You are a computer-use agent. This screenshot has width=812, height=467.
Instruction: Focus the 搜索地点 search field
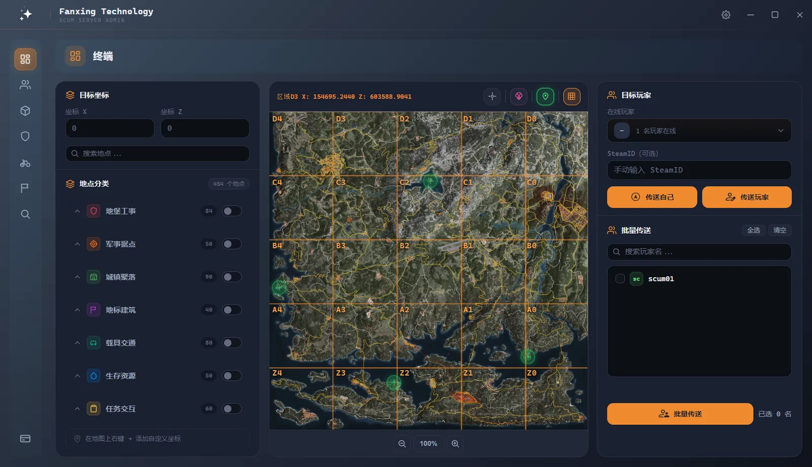(157, 154)
